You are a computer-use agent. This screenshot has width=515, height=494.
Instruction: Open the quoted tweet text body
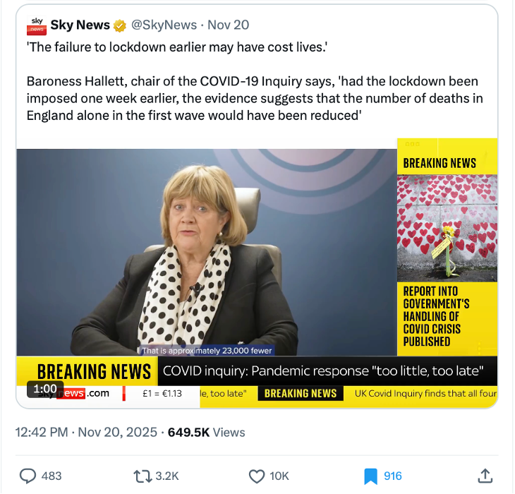255,81
